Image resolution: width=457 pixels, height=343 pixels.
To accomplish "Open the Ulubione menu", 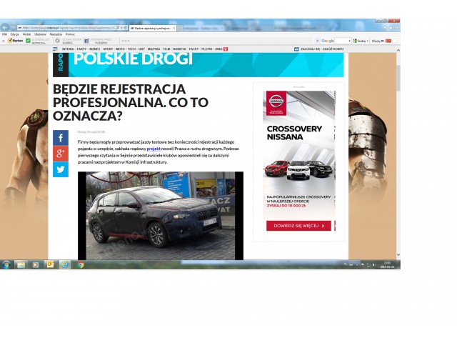I will coord(40,34).
